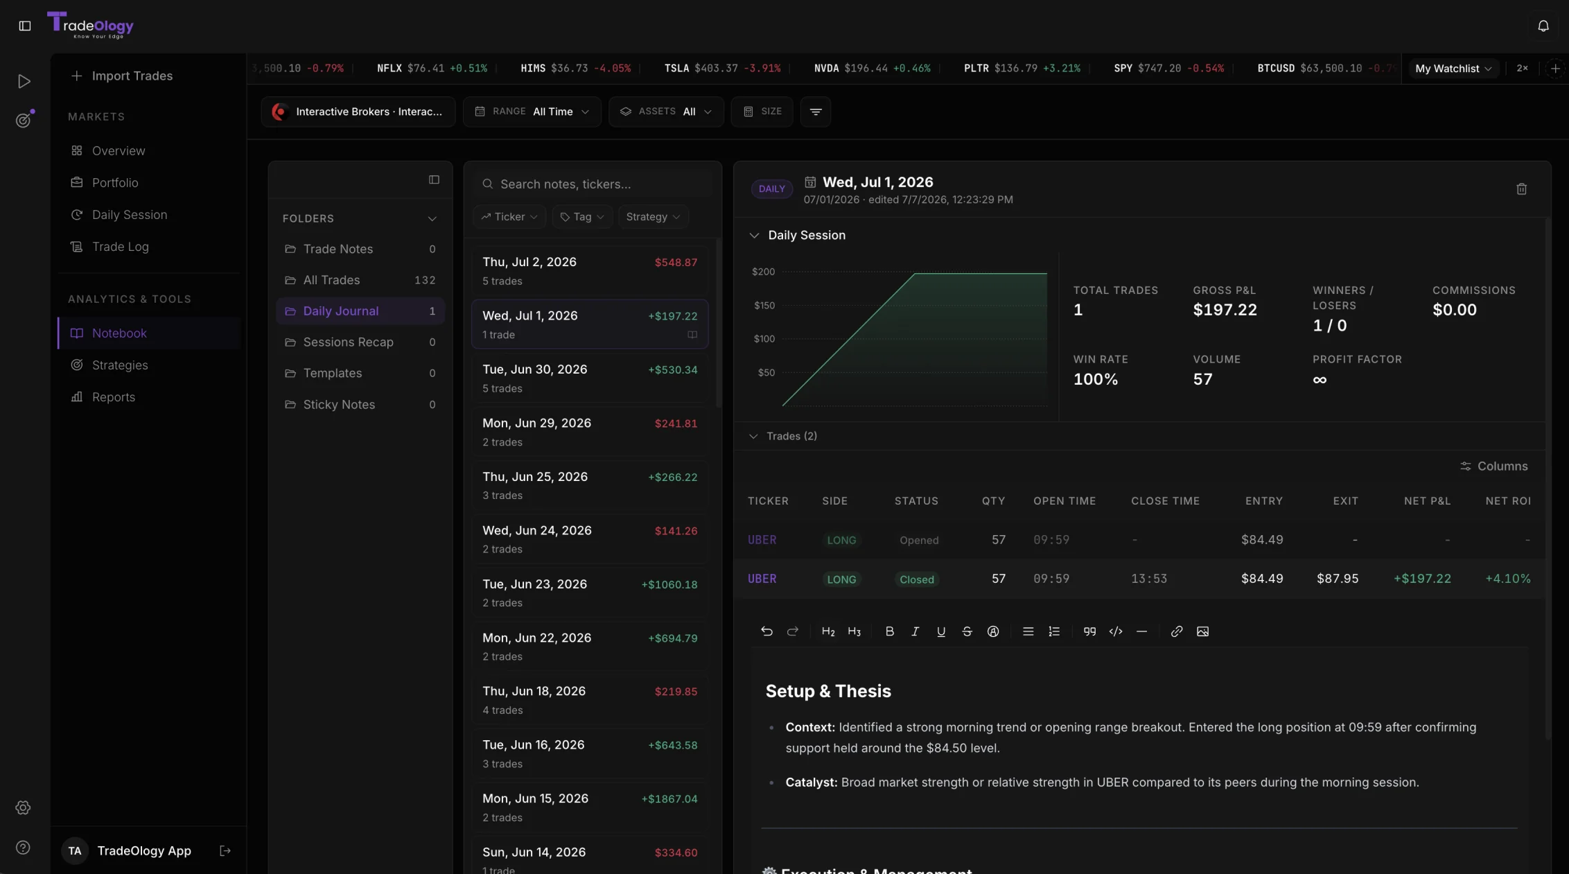
Task: Insert bullet list
Action: pyautogui.click(x=1028, y=631)
